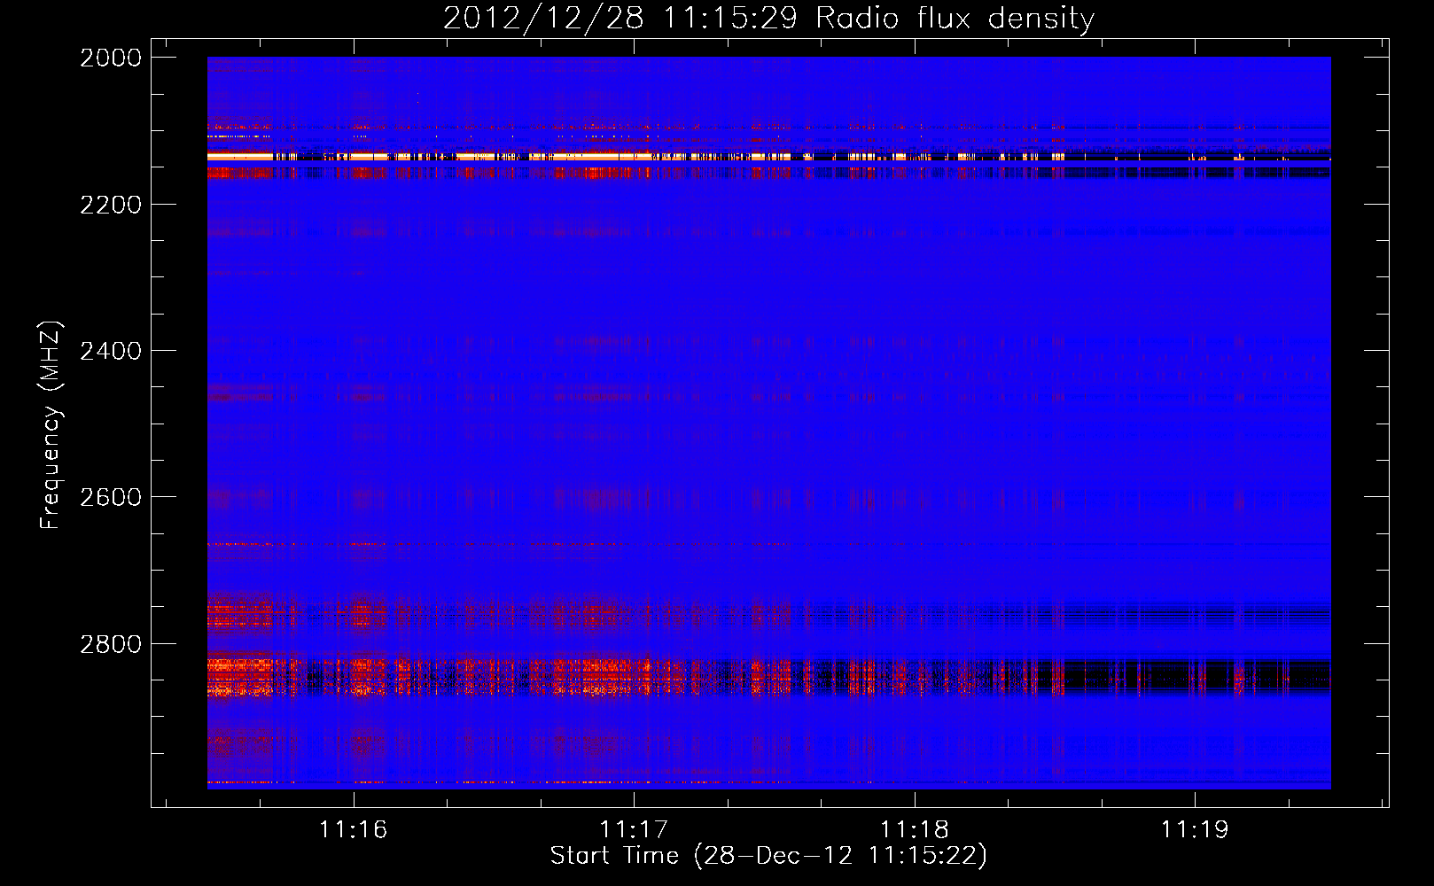Click the 2800 frequency tick label
The image size is (1434, 886).
(x=111, y=643)
